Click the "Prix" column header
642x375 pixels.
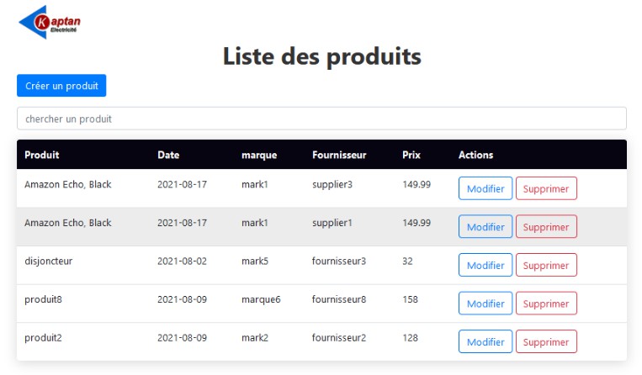coord(411,155)
